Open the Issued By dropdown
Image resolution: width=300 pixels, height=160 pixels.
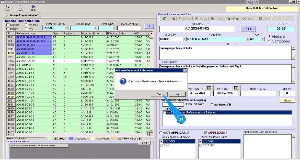(x=184, y=39)
